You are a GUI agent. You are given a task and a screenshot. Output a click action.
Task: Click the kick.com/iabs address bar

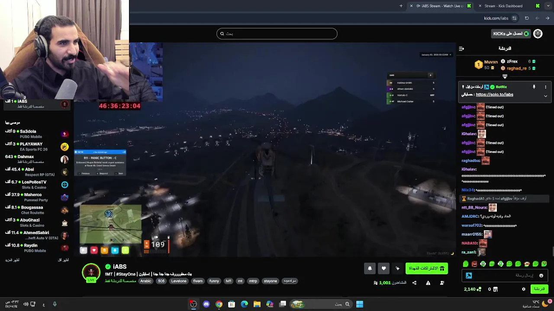point(496,18)
